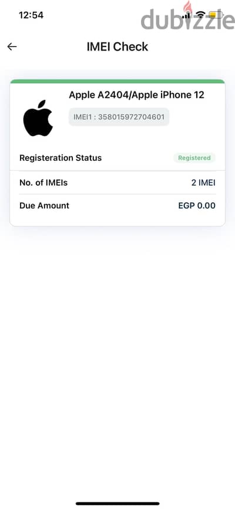Select the Apple A2404/Apple iPhone 12 heading
The height and width of the screenshot is (510, 235).
[x=137, y=95]
